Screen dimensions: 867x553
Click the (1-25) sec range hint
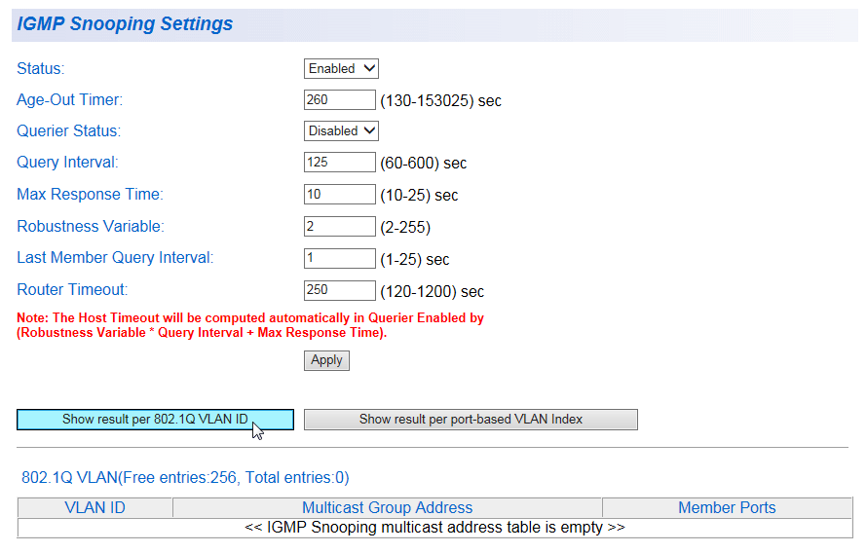point(415,260)
